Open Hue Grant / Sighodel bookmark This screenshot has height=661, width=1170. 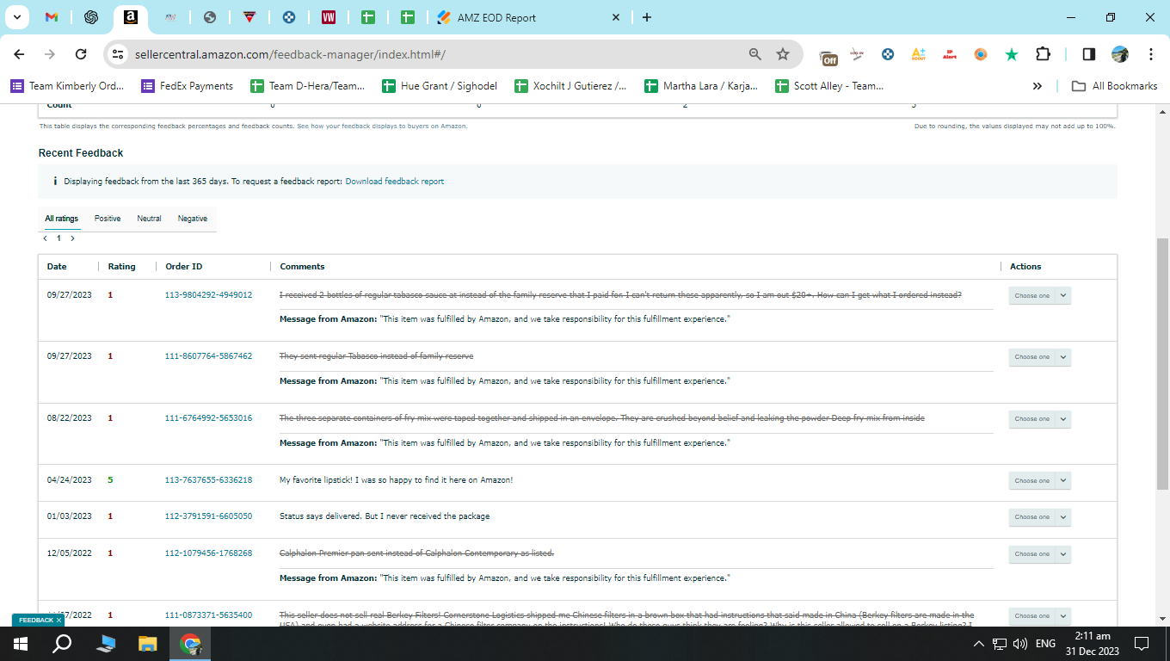[x=440, y=86]
